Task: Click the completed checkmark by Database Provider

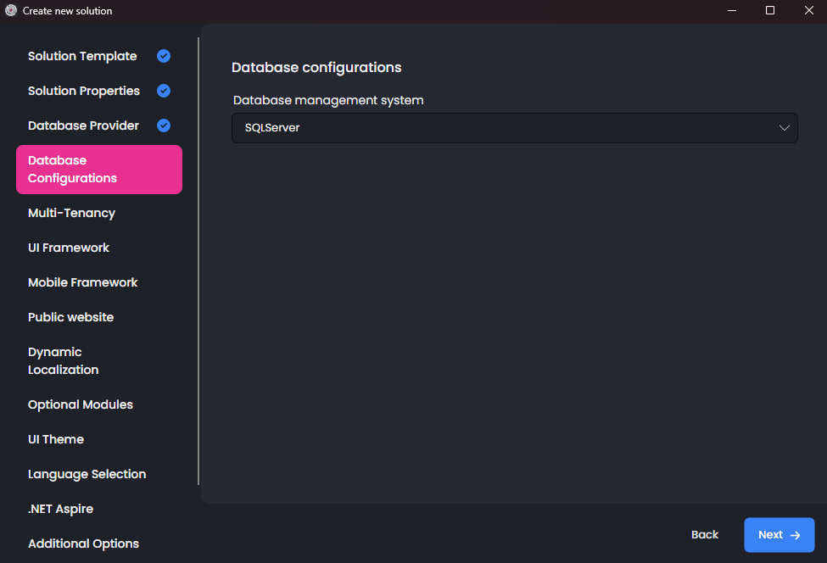Action: [163, 125]
